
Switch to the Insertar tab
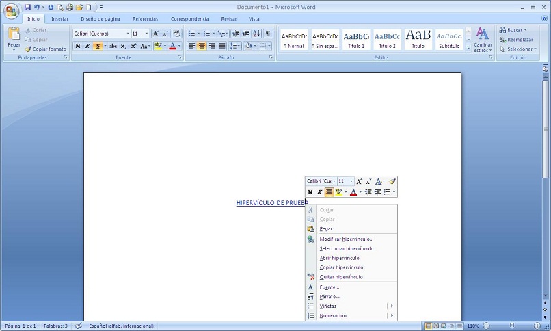(x=59, y=19)
